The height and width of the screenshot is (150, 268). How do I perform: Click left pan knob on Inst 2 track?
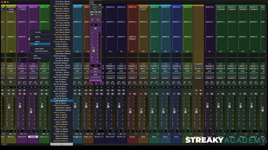coord(163,83)
